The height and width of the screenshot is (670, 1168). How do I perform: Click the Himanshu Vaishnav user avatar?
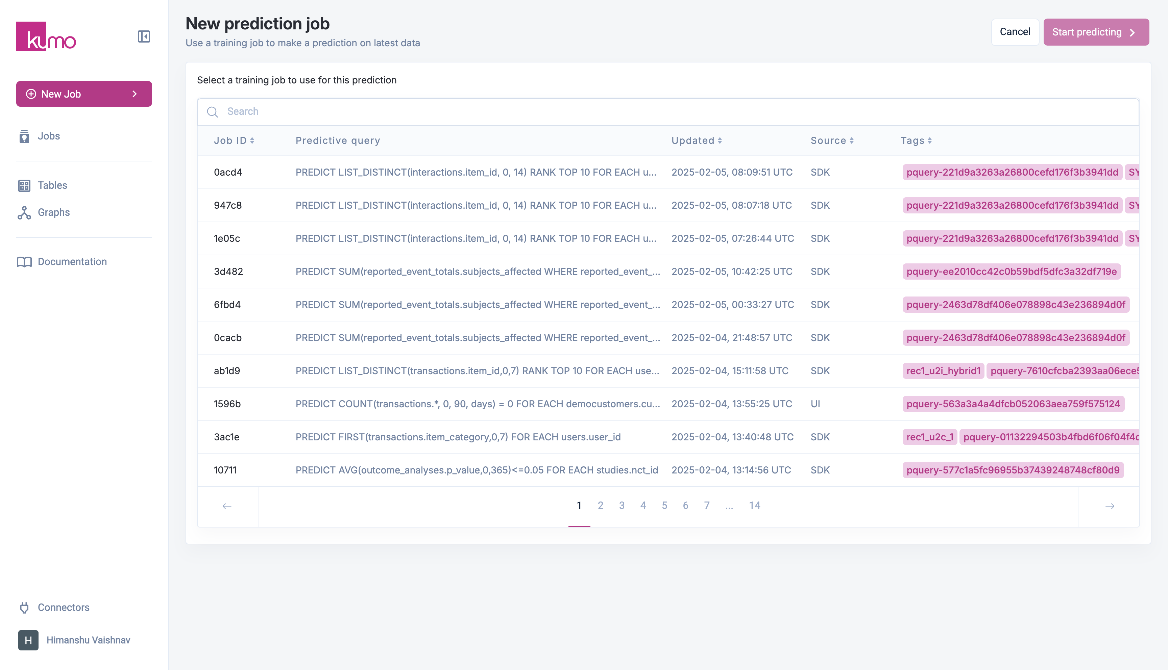28,640
